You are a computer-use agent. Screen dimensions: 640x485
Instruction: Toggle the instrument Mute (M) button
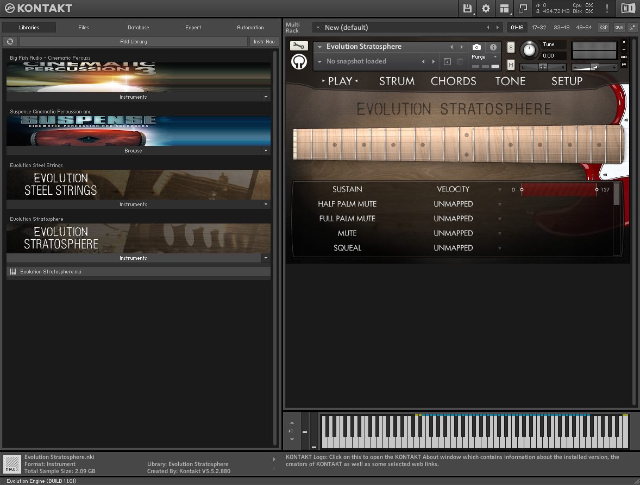[x=511, y=65]
